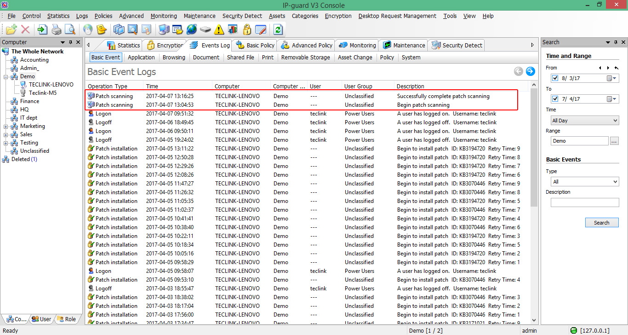
Task: Collapse the Demo group in tree
Action: coord(6,77)
